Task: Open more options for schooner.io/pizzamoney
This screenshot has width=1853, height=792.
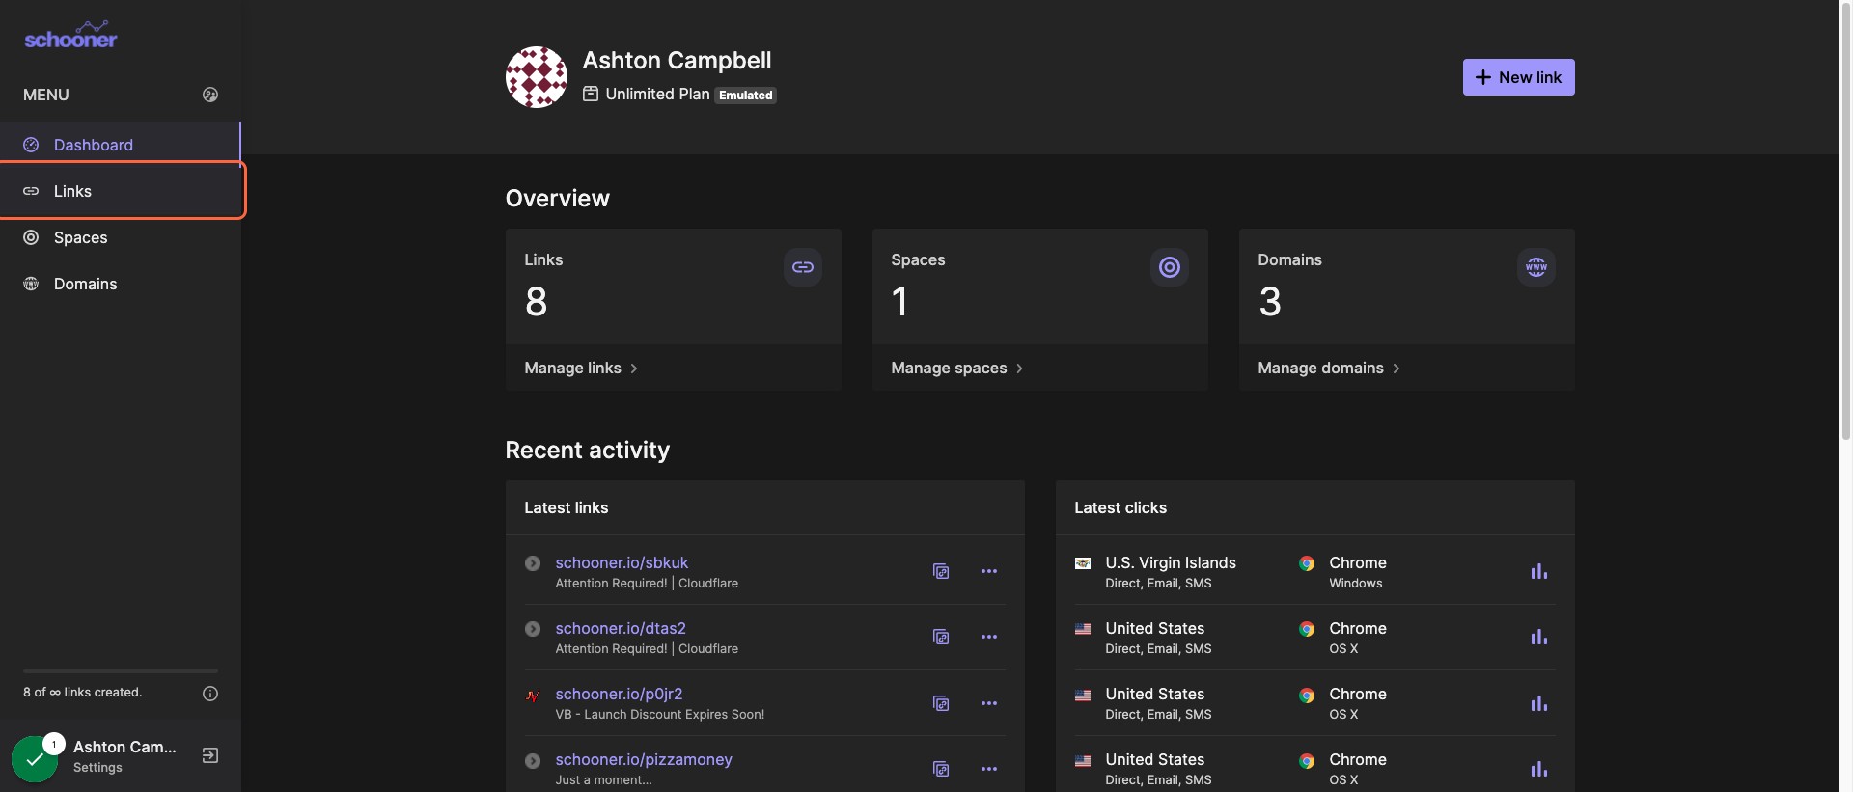Action: [x=989, y=769]
